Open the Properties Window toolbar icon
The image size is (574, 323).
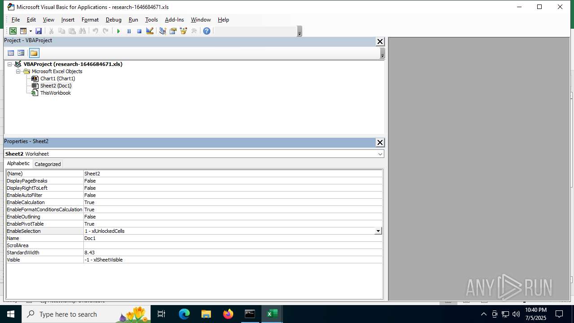tap(173, 31)
